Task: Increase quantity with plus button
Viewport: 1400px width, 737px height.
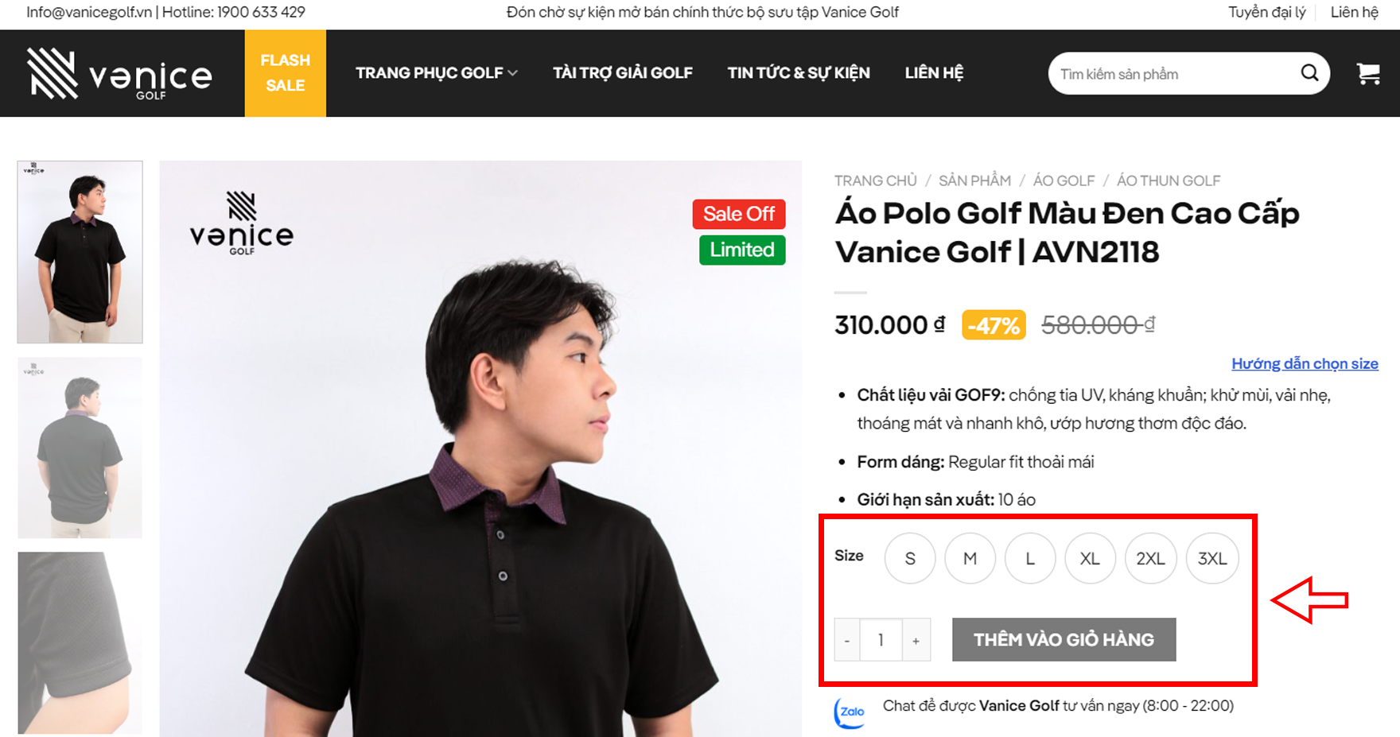Action: coord(916,640)
